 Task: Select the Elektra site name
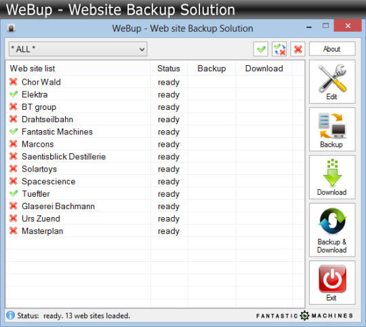point(35,94)
